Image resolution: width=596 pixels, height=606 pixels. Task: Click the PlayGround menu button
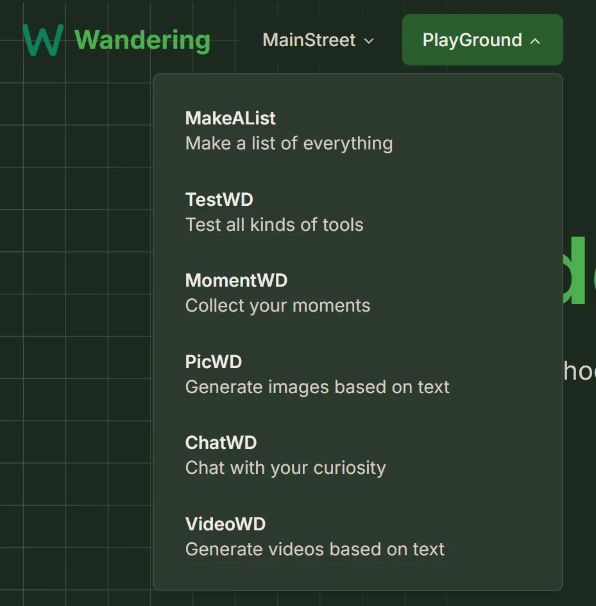click(472, 40)
